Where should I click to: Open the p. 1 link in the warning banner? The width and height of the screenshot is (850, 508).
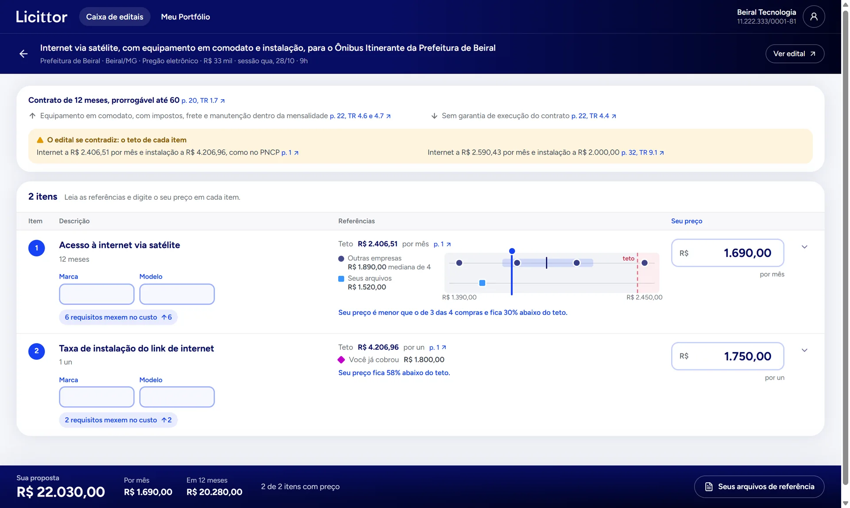[x=290, y=152]
